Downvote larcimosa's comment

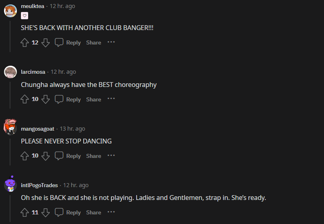coord(45,99)
